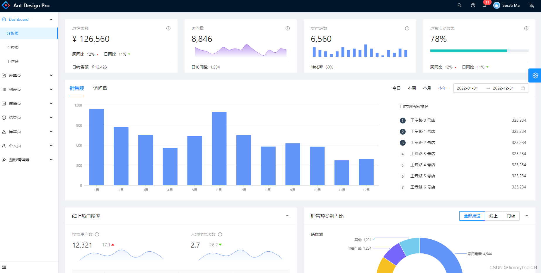Expand the 列表页 submenu

51,90
